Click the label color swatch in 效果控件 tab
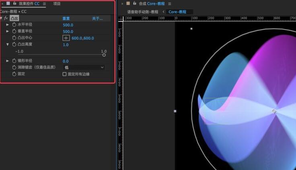Image resolution: width=296 pixels, height=170 pixels. pos(8,3)
